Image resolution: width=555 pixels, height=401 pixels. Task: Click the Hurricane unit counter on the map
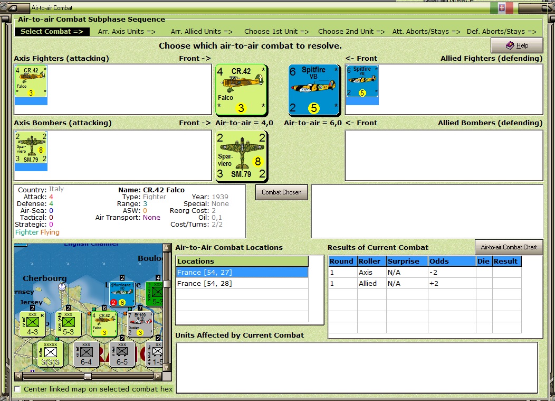(x=122, y=294)
